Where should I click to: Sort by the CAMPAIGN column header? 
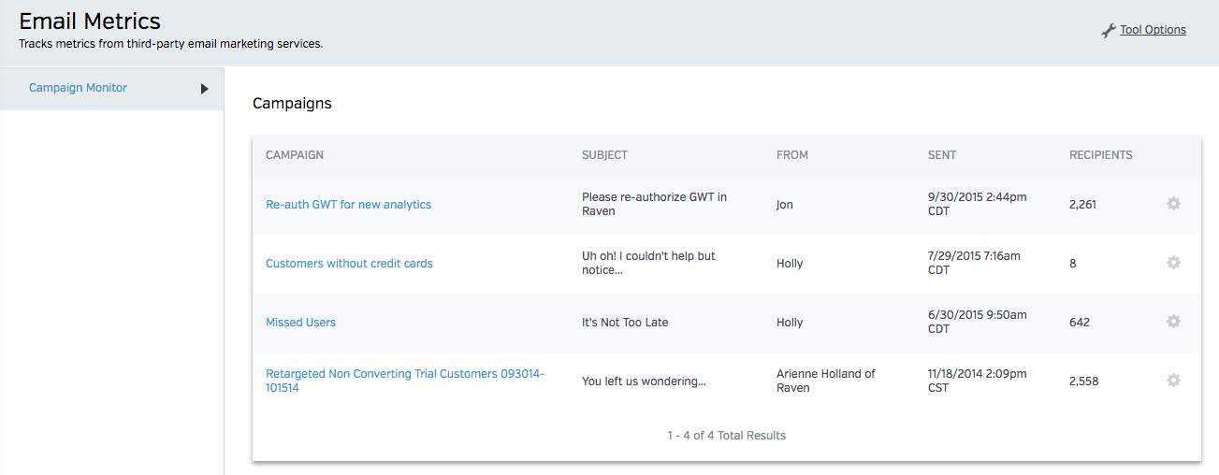tap(295, 155)
